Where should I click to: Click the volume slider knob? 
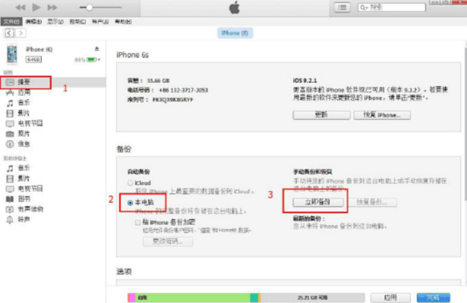click(x=88, y=7)
